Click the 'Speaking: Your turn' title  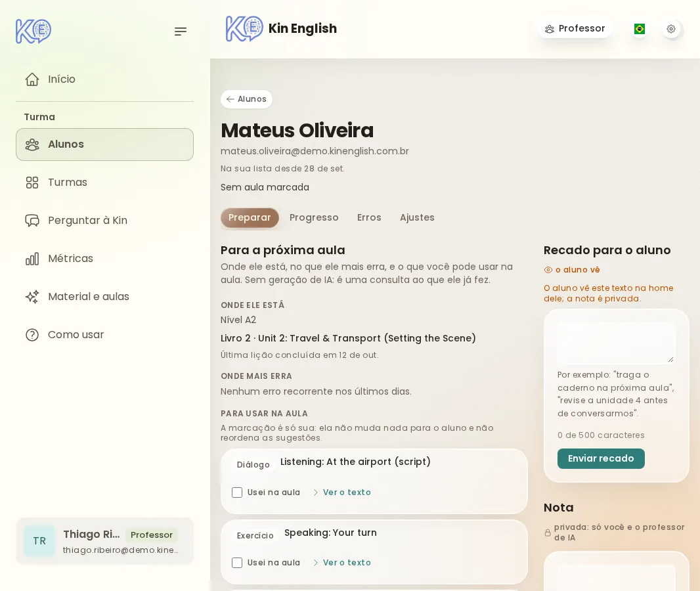coord(330,533)
